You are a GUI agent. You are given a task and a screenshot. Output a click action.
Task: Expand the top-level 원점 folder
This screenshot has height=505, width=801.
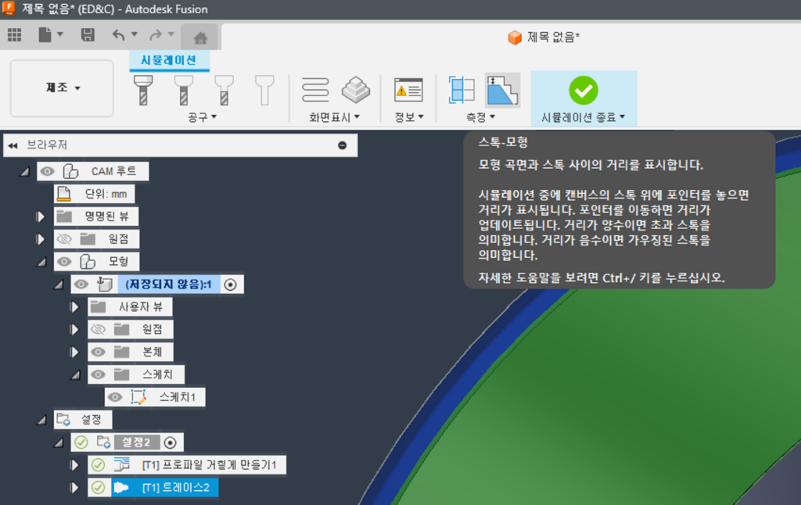pyautogui.click(x=41, y=239)
